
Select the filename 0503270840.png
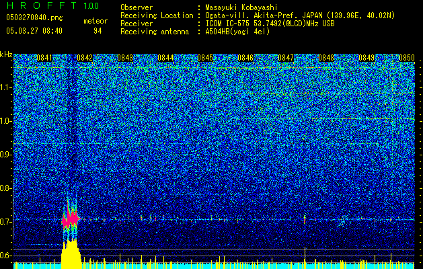[34, 17]
